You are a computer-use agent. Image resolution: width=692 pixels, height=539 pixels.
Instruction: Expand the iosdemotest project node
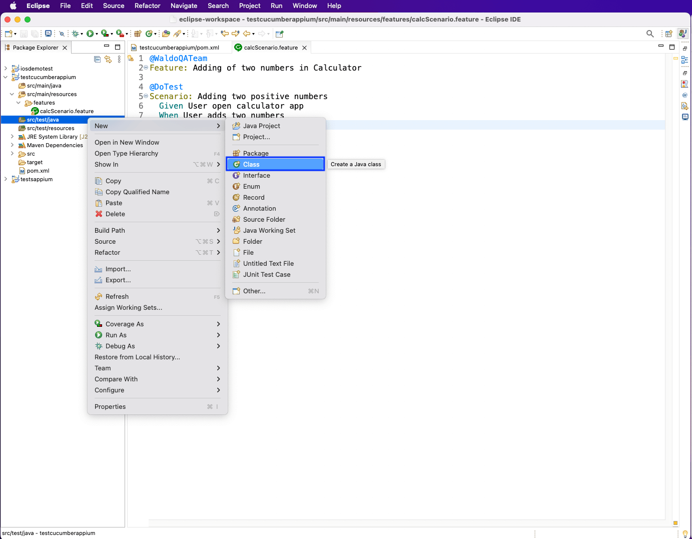[x=6, y=69]
